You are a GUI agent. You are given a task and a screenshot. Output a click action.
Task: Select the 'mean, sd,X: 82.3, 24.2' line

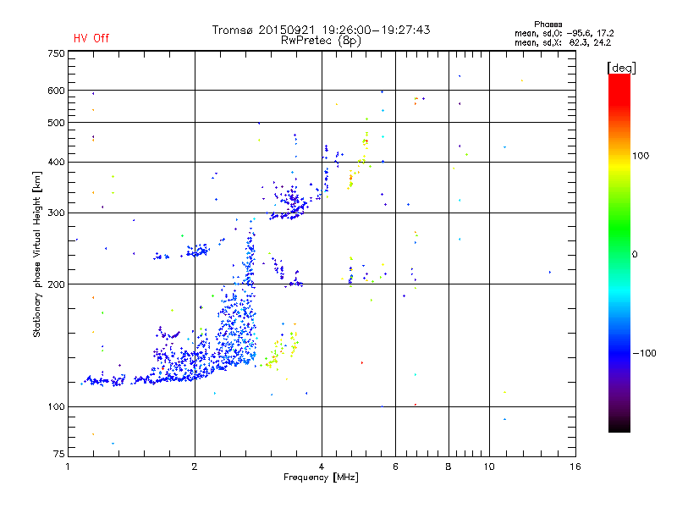click(563, 42)
